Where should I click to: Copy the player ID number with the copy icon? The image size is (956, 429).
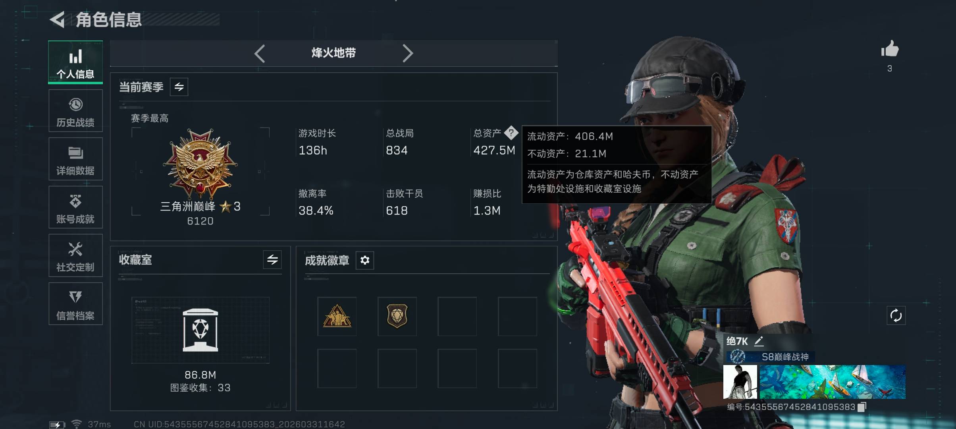tap(862, 407)
